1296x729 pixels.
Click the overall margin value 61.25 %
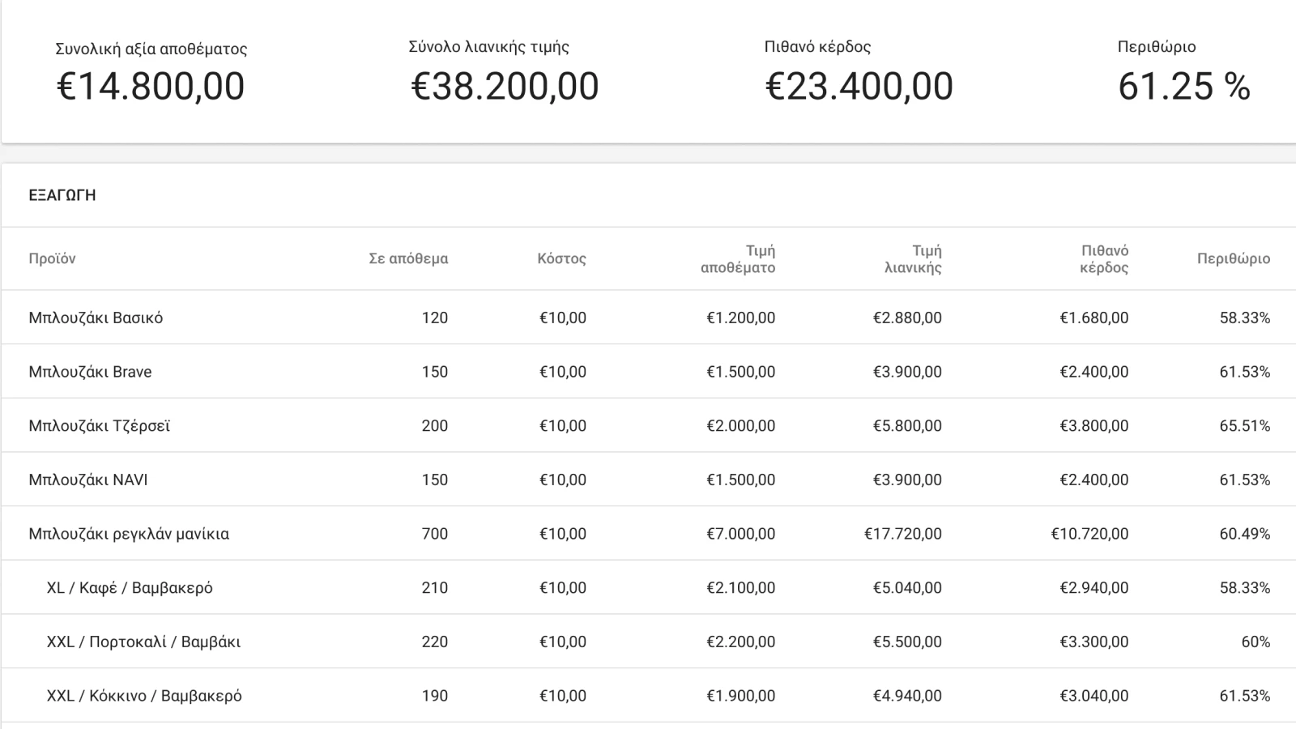tap(1183, 87)
